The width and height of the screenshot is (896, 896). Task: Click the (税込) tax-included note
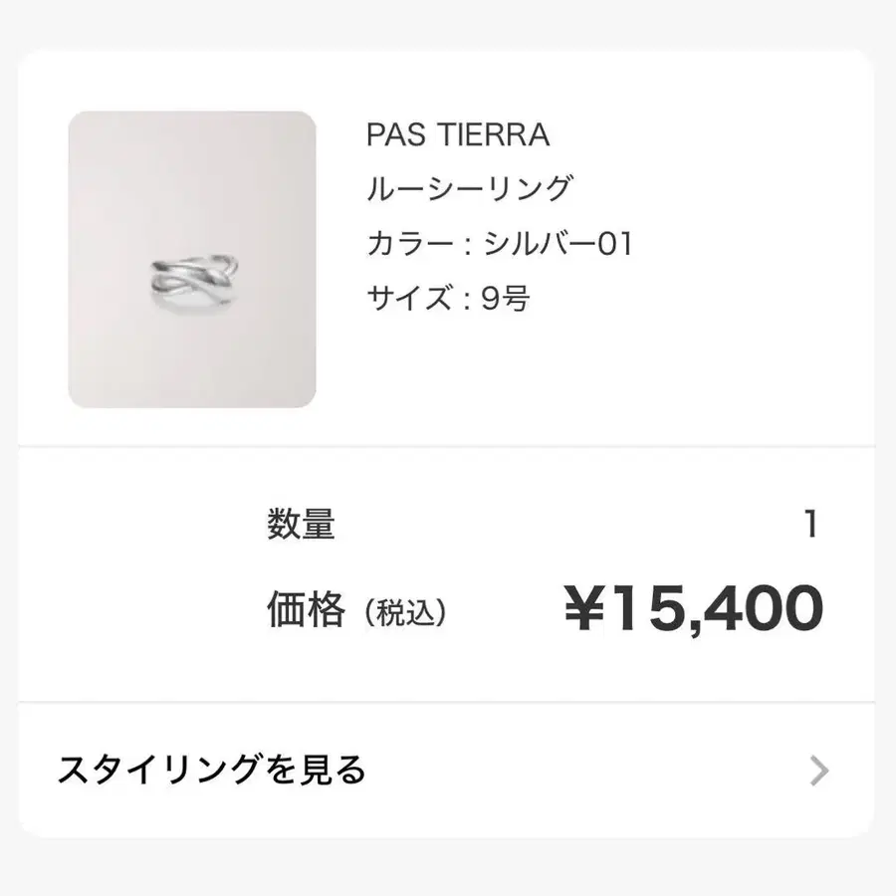pos(404,612)
